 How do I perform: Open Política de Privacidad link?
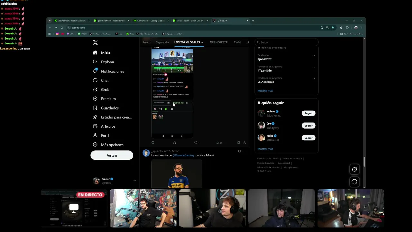pyautogui.click(x=292, y=159)
